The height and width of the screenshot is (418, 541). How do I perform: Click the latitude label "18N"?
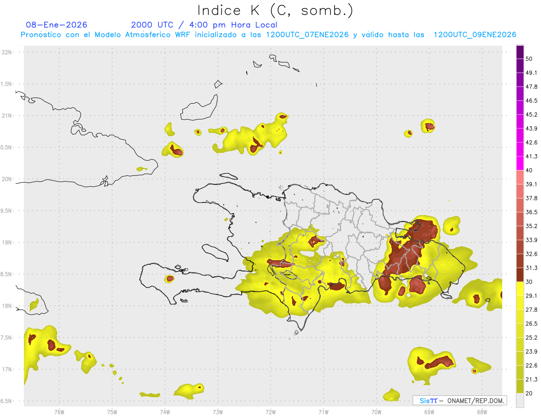point(8,306)
